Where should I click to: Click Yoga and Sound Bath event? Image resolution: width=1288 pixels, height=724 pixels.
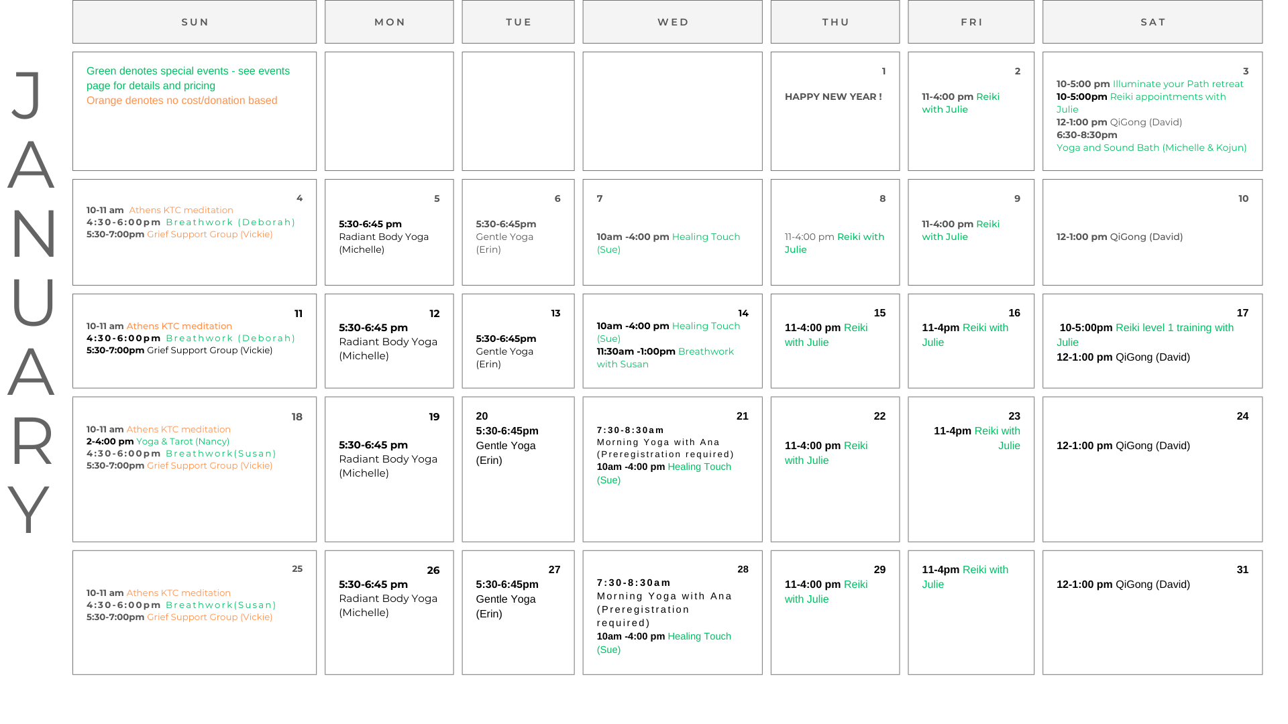point(1151,147)
